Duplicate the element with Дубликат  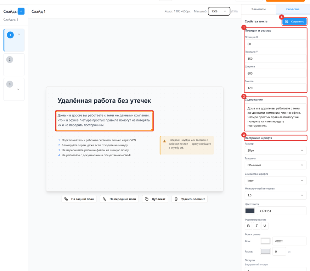[x=155, y=199]
